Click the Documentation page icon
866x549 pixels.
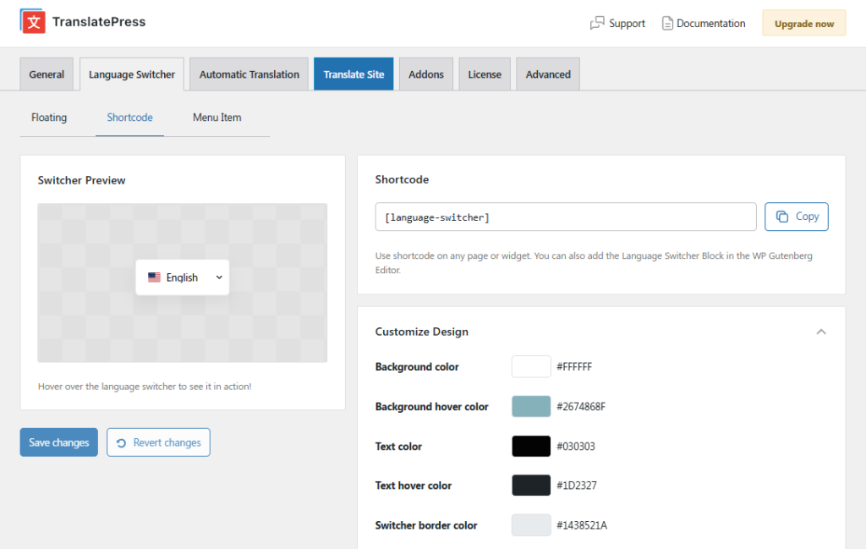pyautogui.click(x=667, y=24)
